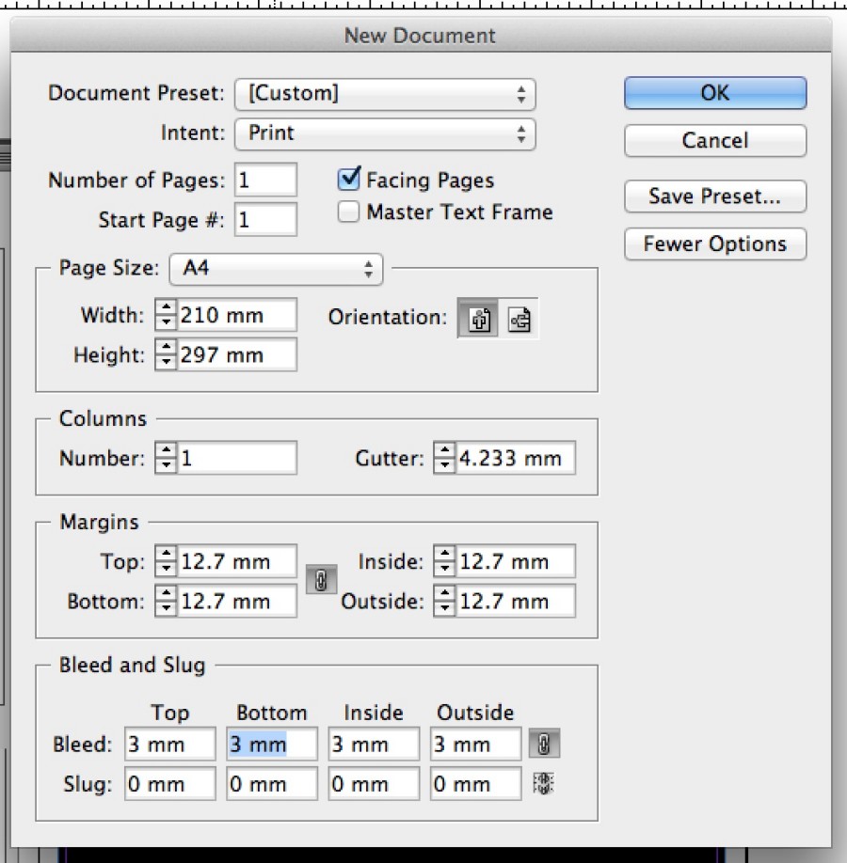
Task: Click the margins link chain icon
Action: [321, 580]
